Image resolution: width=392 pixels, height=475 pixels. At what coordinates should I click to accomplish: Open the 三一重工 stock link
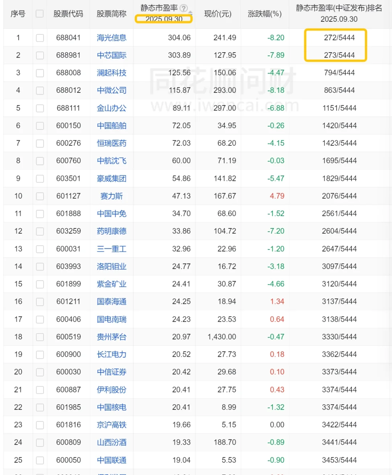(111, 249)
